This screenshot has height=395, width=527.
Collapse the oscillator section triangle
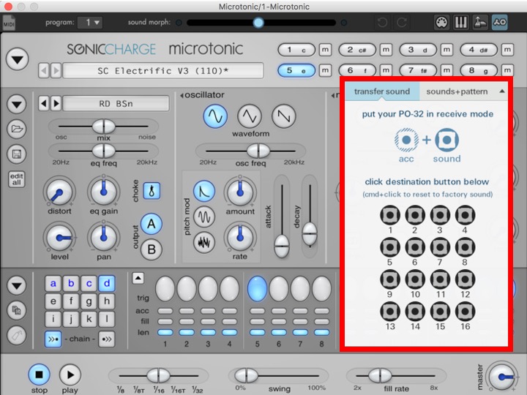coord(182,96)
